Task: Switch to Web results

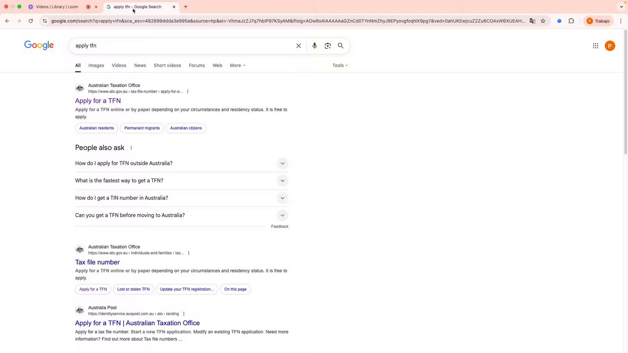Action: (217, 65)
